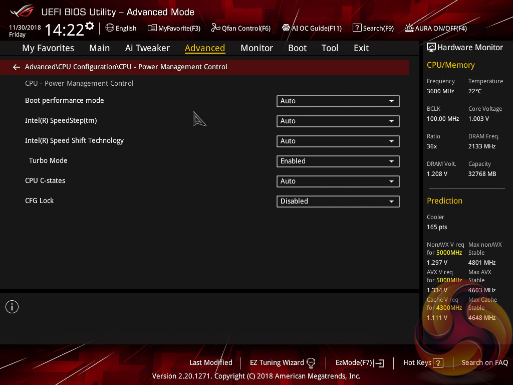
Task: Go back using the breadcrumb arrow
Action: tap(16, 67)
